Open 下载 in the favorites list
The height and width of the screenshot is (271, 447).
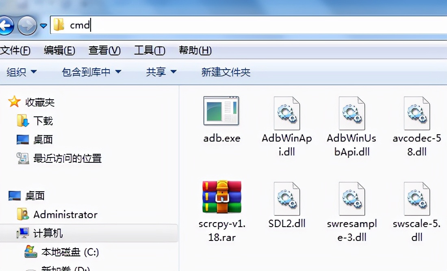[x=43, y=121]
